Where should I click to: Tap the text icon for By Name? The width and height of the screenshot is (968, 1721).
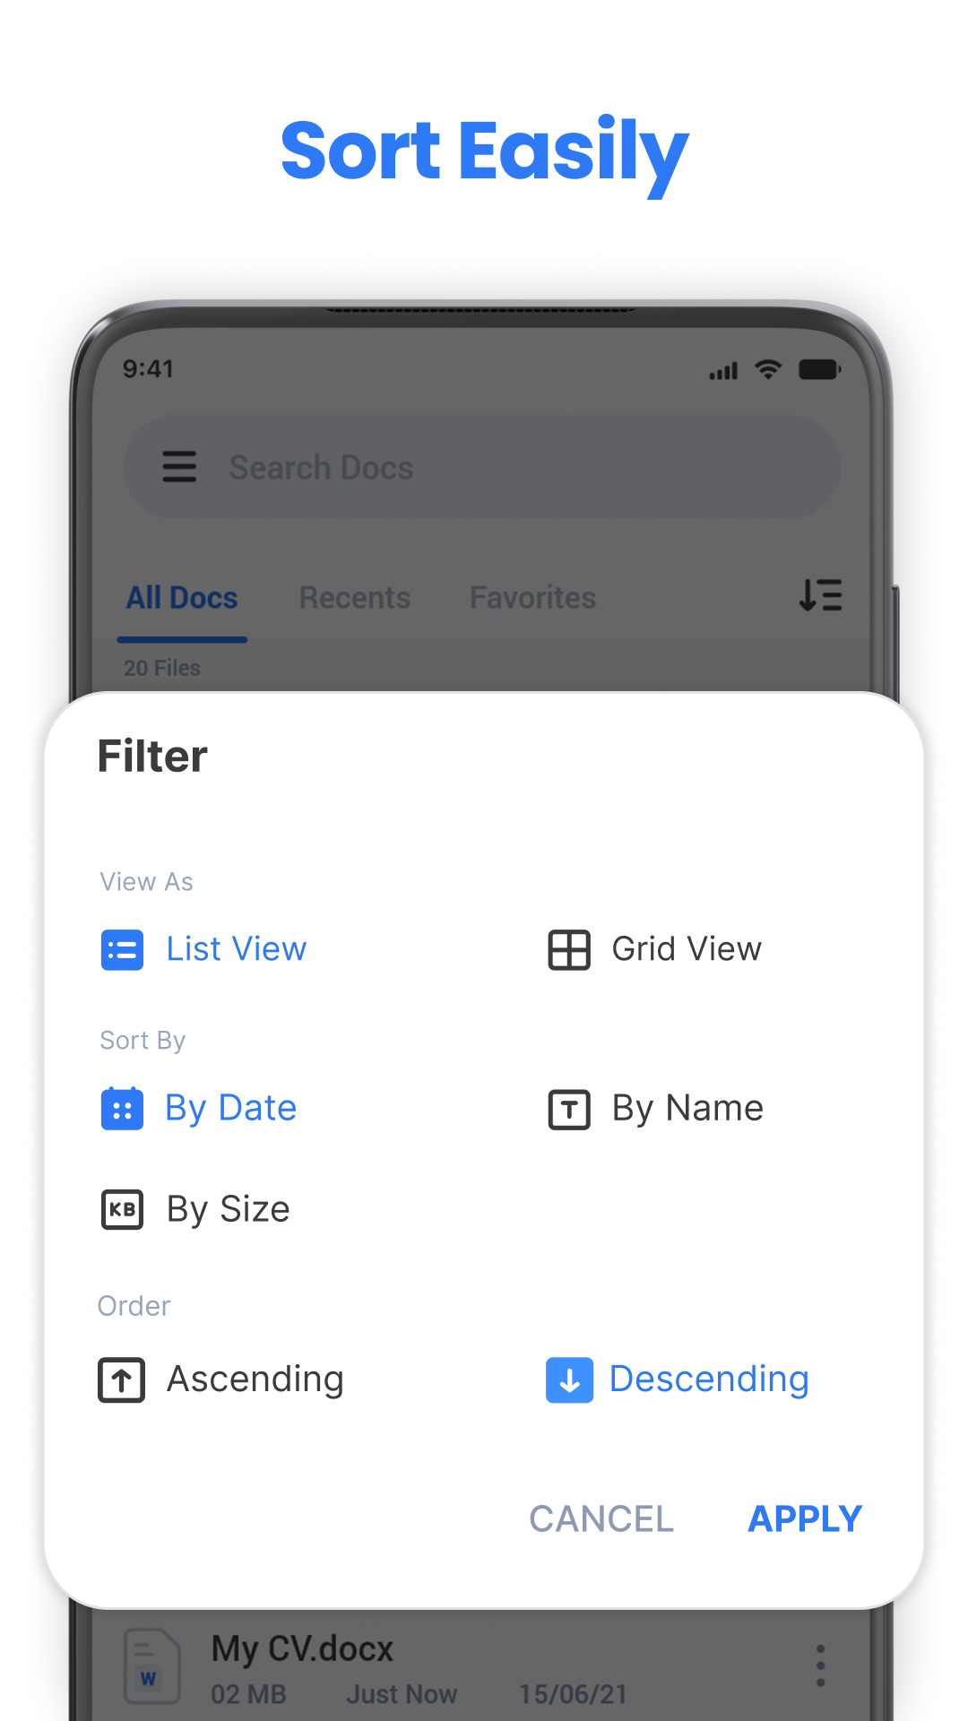tap(569, 1109)
